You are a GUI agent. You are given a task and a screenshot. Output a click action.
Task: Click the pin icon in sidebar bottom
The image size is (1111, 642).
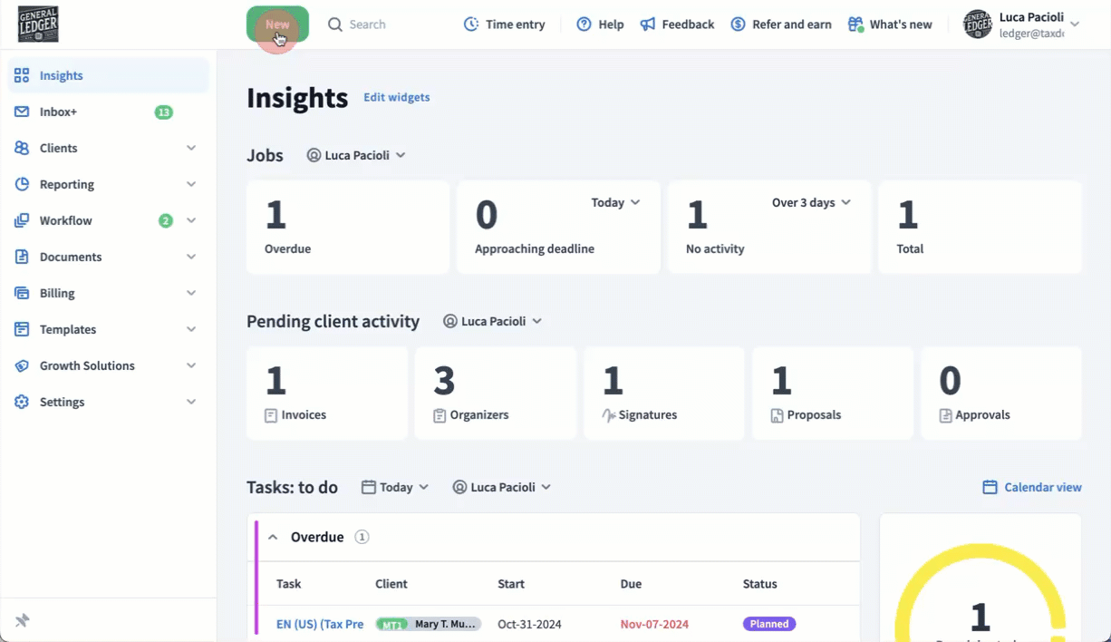[23, 620]
